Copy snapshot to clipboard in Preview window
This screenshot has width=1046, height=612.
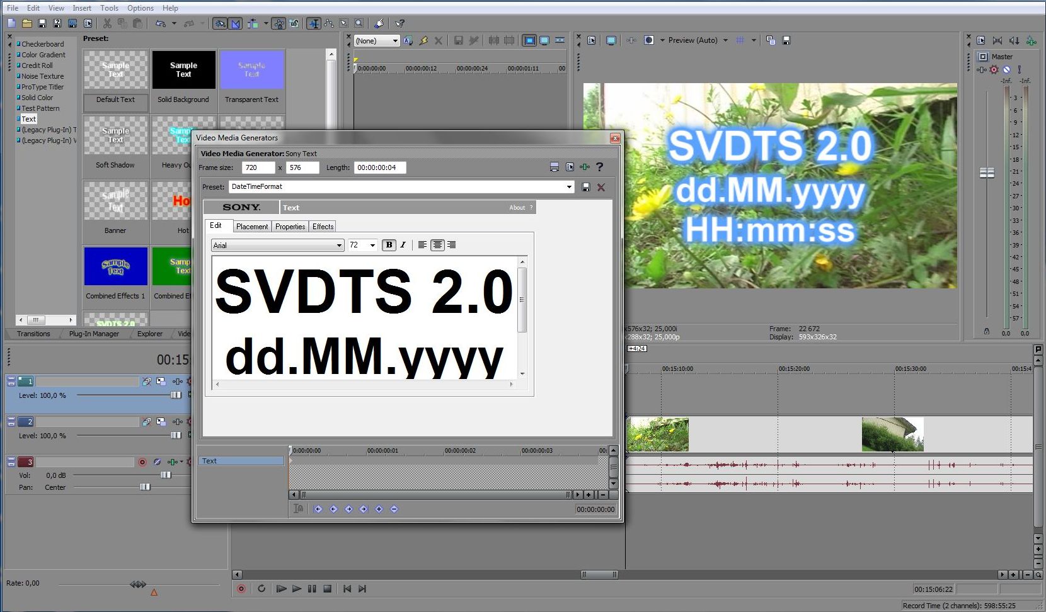point(771,40)
